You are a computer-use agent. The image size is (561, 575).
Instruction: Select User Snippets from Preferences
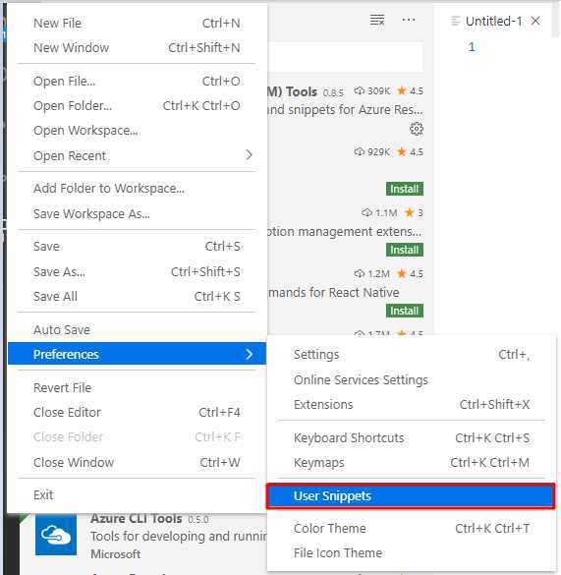pyautogui.click(x=411, y=496)
